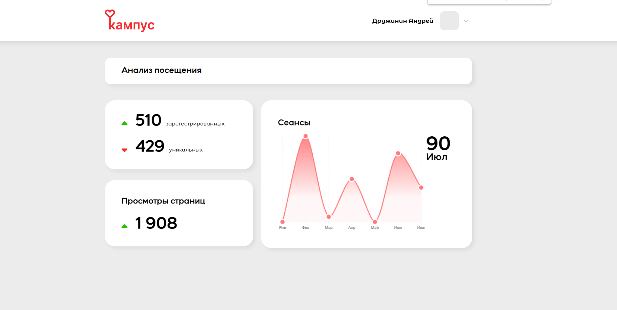This screenshot has width=617, height=310.
Task: Click the green up arrow beside 1 908
Action: click(124, 226)
